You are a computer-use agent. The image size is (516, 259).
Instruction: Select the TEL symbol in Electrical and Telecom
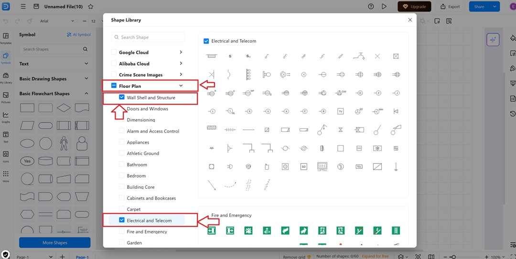[x=359, y=167]
